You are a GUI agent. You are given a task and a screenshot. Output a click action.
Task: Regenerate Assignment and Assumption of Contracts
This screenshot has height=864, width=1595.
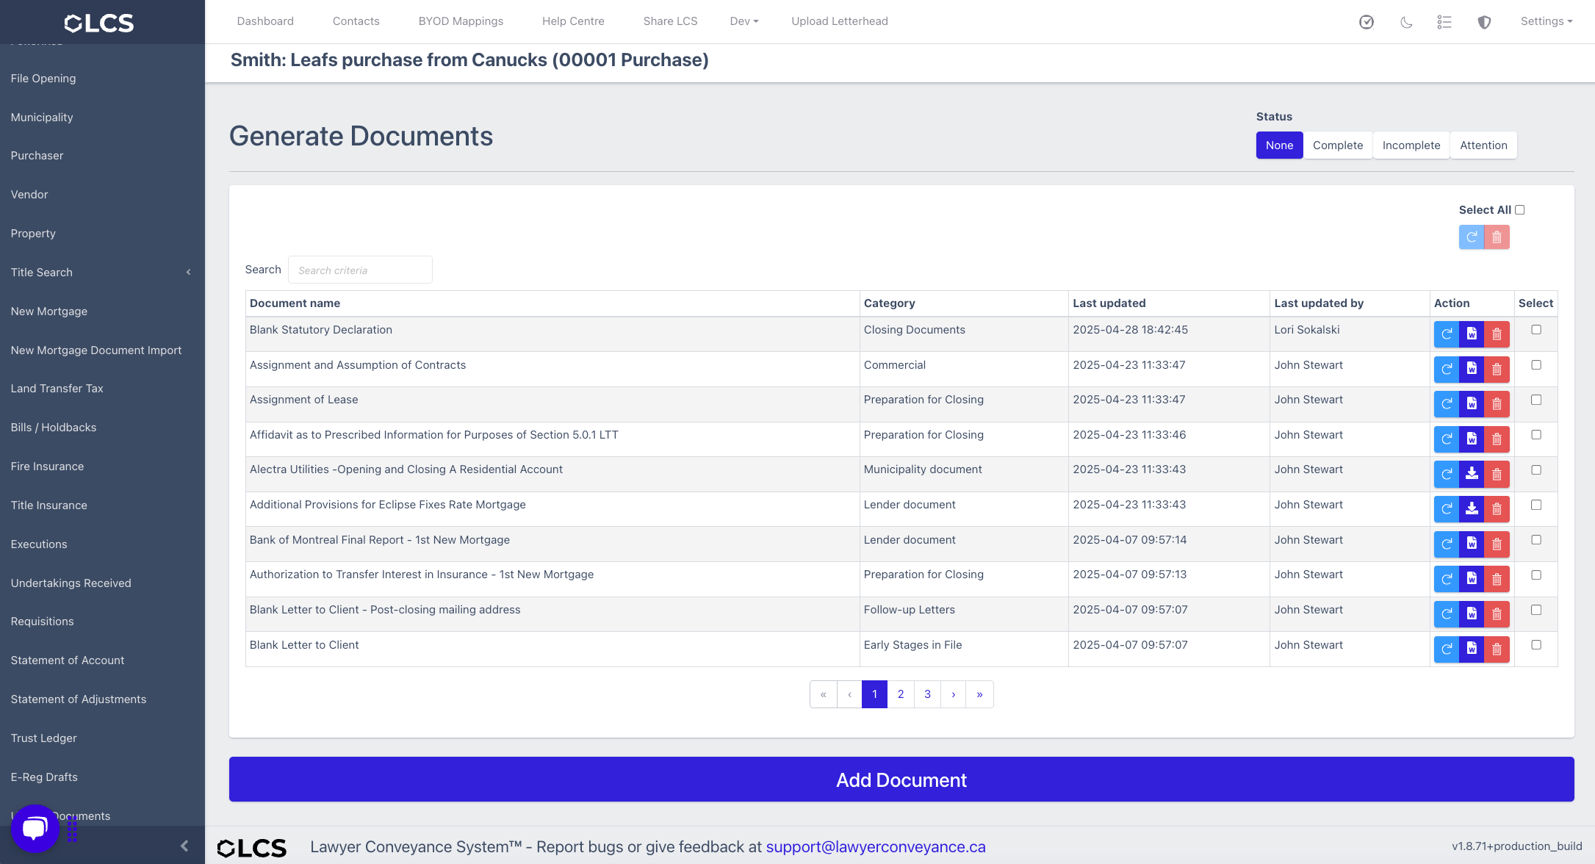1447,370
